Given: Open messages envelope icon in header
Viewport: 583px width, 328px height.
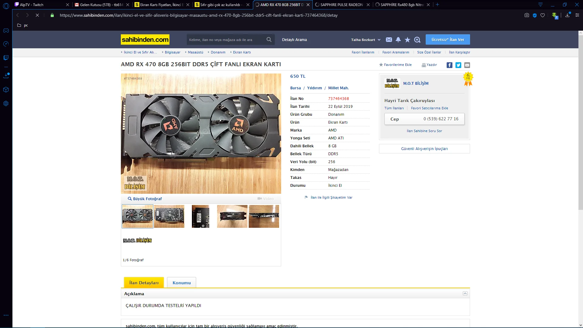Looking at the screenshot, I should [x=389, y=40].
